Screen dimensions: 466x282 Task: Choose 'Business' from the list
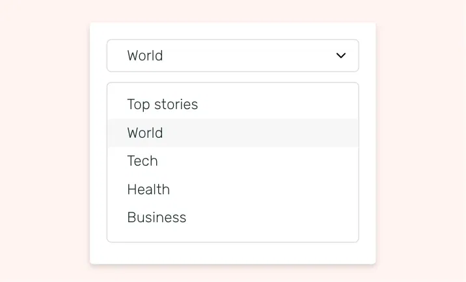pyautogui.click(x=157, y=218)
